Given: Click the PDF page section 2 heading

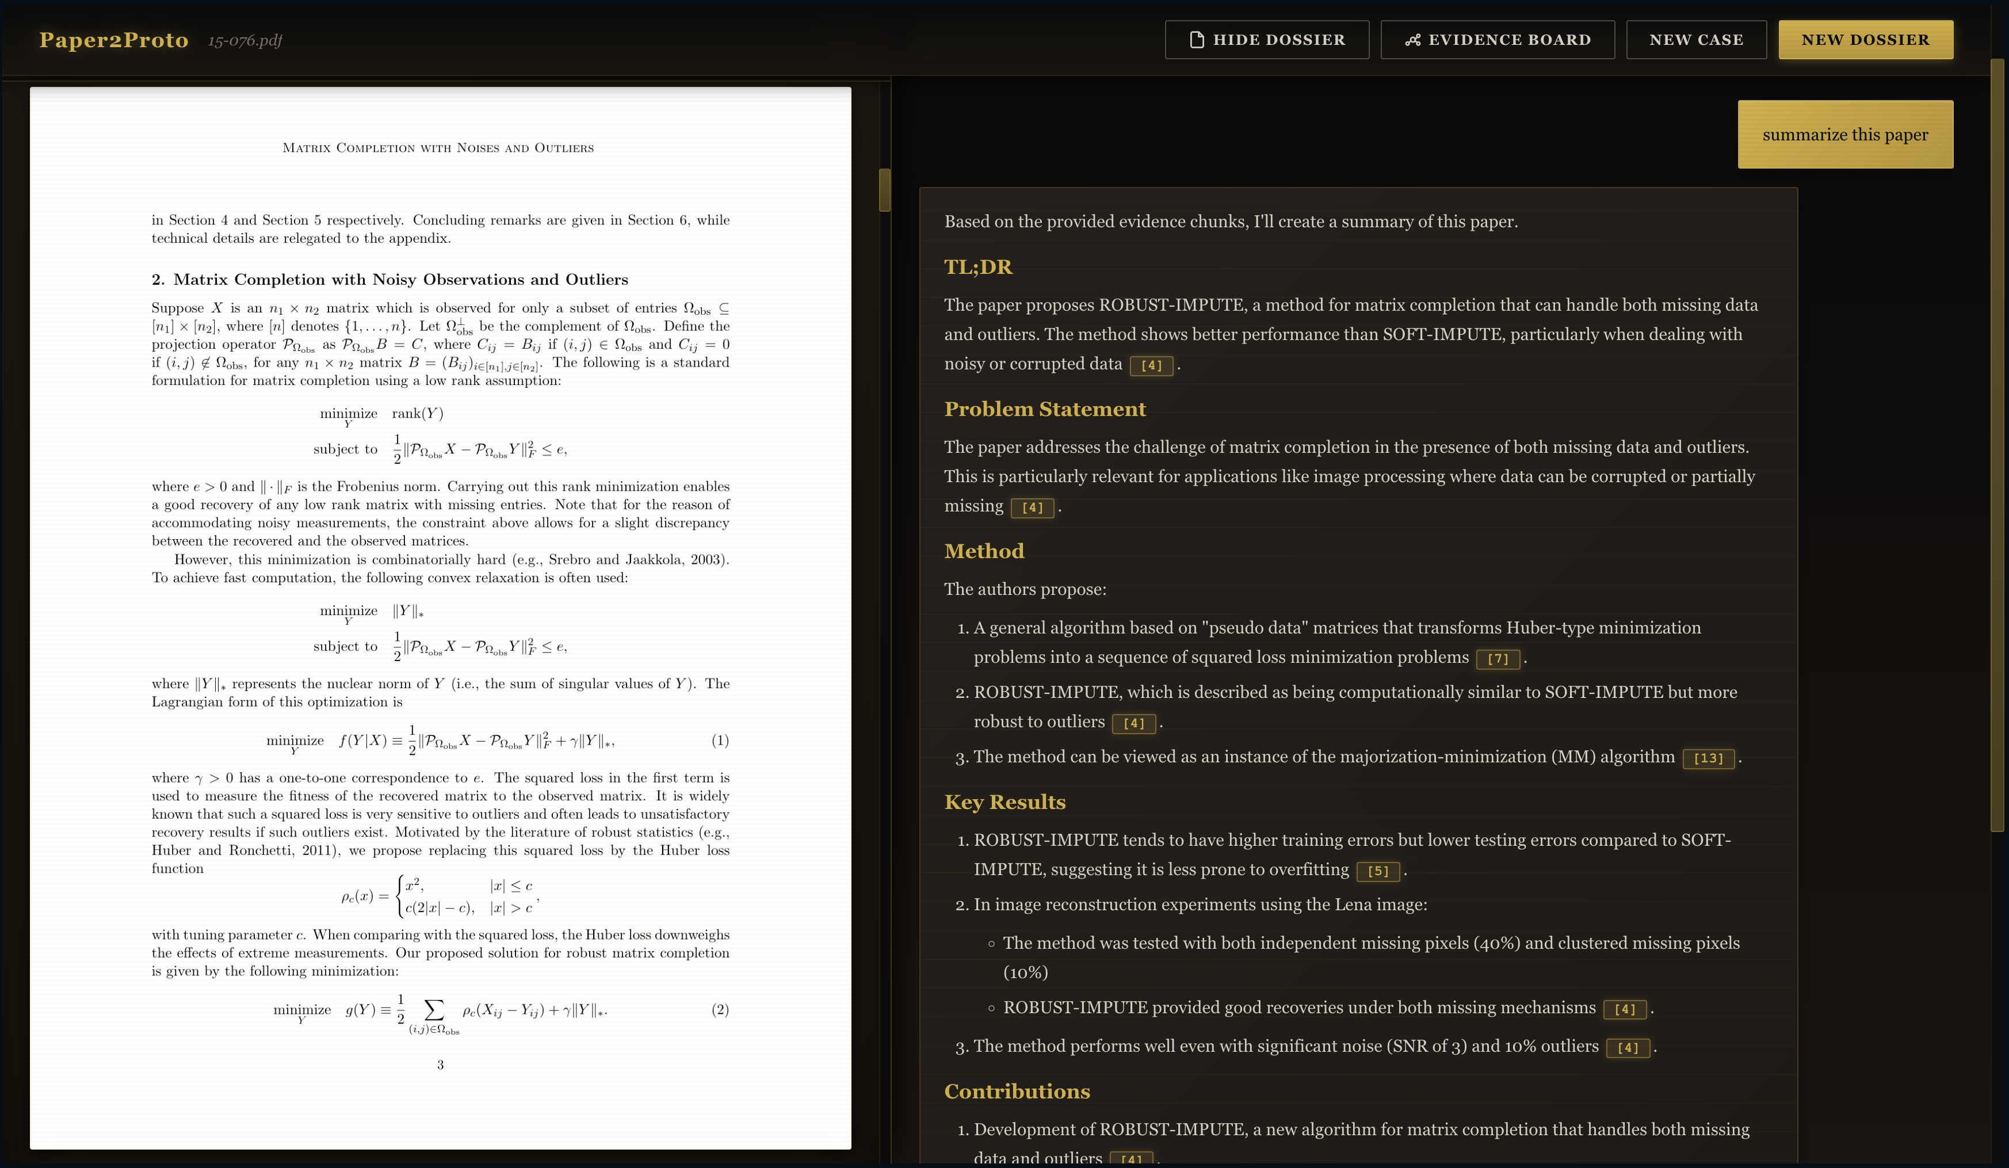Looking at the screenshot, I should click(390, 279).
